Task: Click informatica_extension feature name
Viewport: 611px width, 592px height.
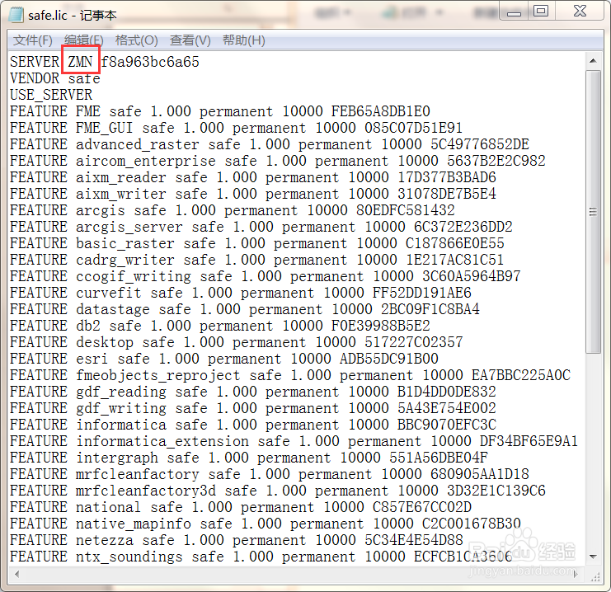Action: click(x=162, y=441)
